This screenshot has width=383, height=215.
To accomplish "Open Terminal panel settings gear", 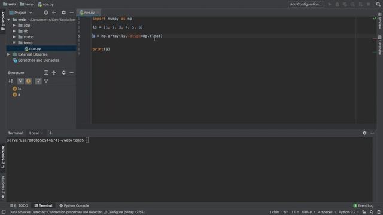I will click(x=364, y=133).
